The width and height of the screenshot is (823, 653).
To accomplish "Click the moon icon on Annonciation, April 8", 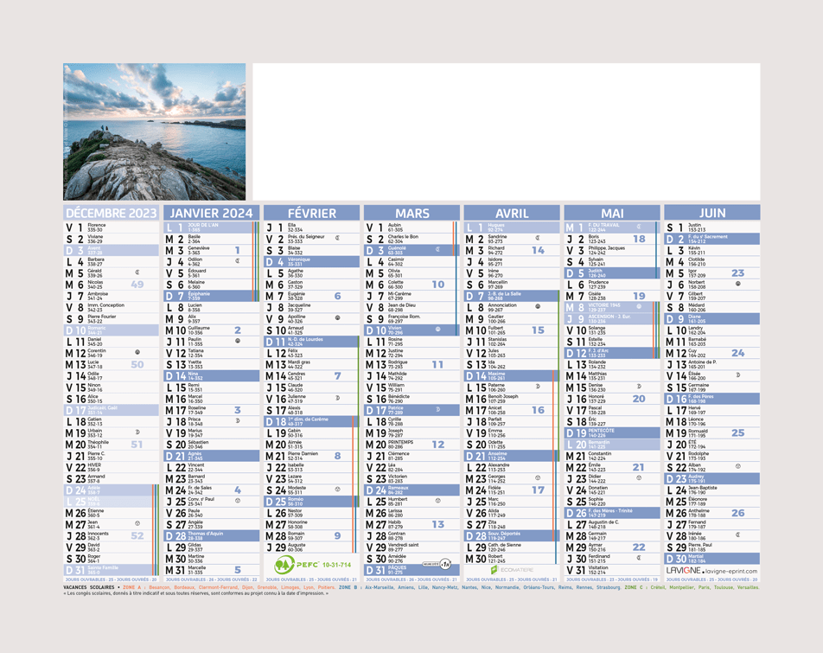I will 538,306.
